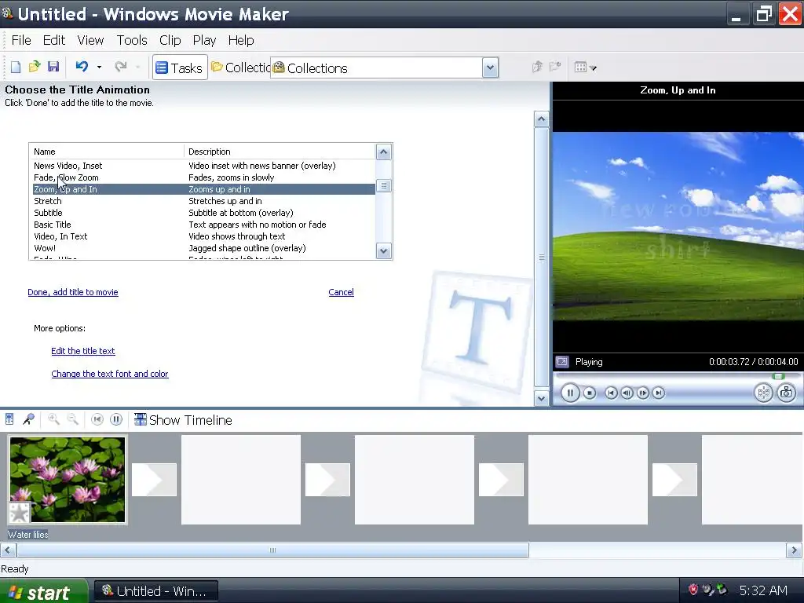Select the 'Subtitle' title animation
804x603 pixels.
point(204,213)
